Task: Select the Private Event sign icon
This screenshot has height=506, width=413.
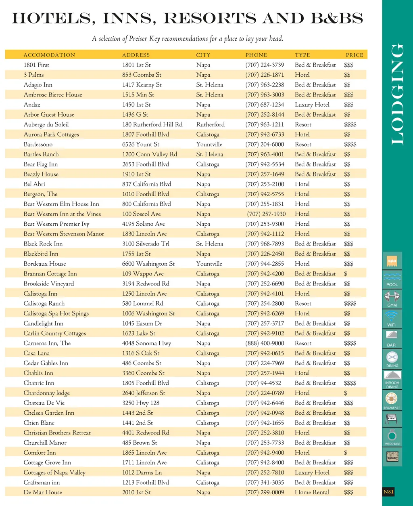Action: pyautogui.click(x=392, y=419)
